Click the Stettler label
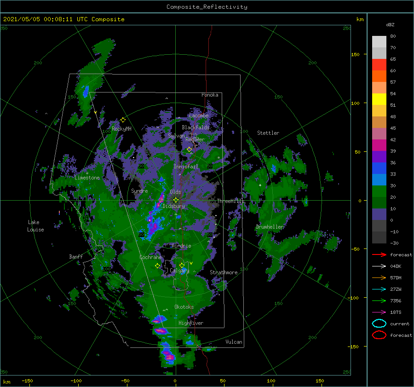 tap(268, 133)
